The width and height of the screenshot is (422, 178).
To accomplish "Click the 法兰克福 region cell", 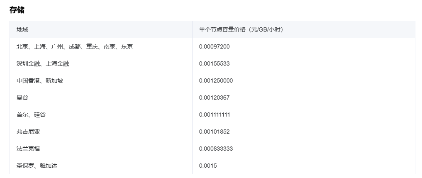I will pos(28,149).
